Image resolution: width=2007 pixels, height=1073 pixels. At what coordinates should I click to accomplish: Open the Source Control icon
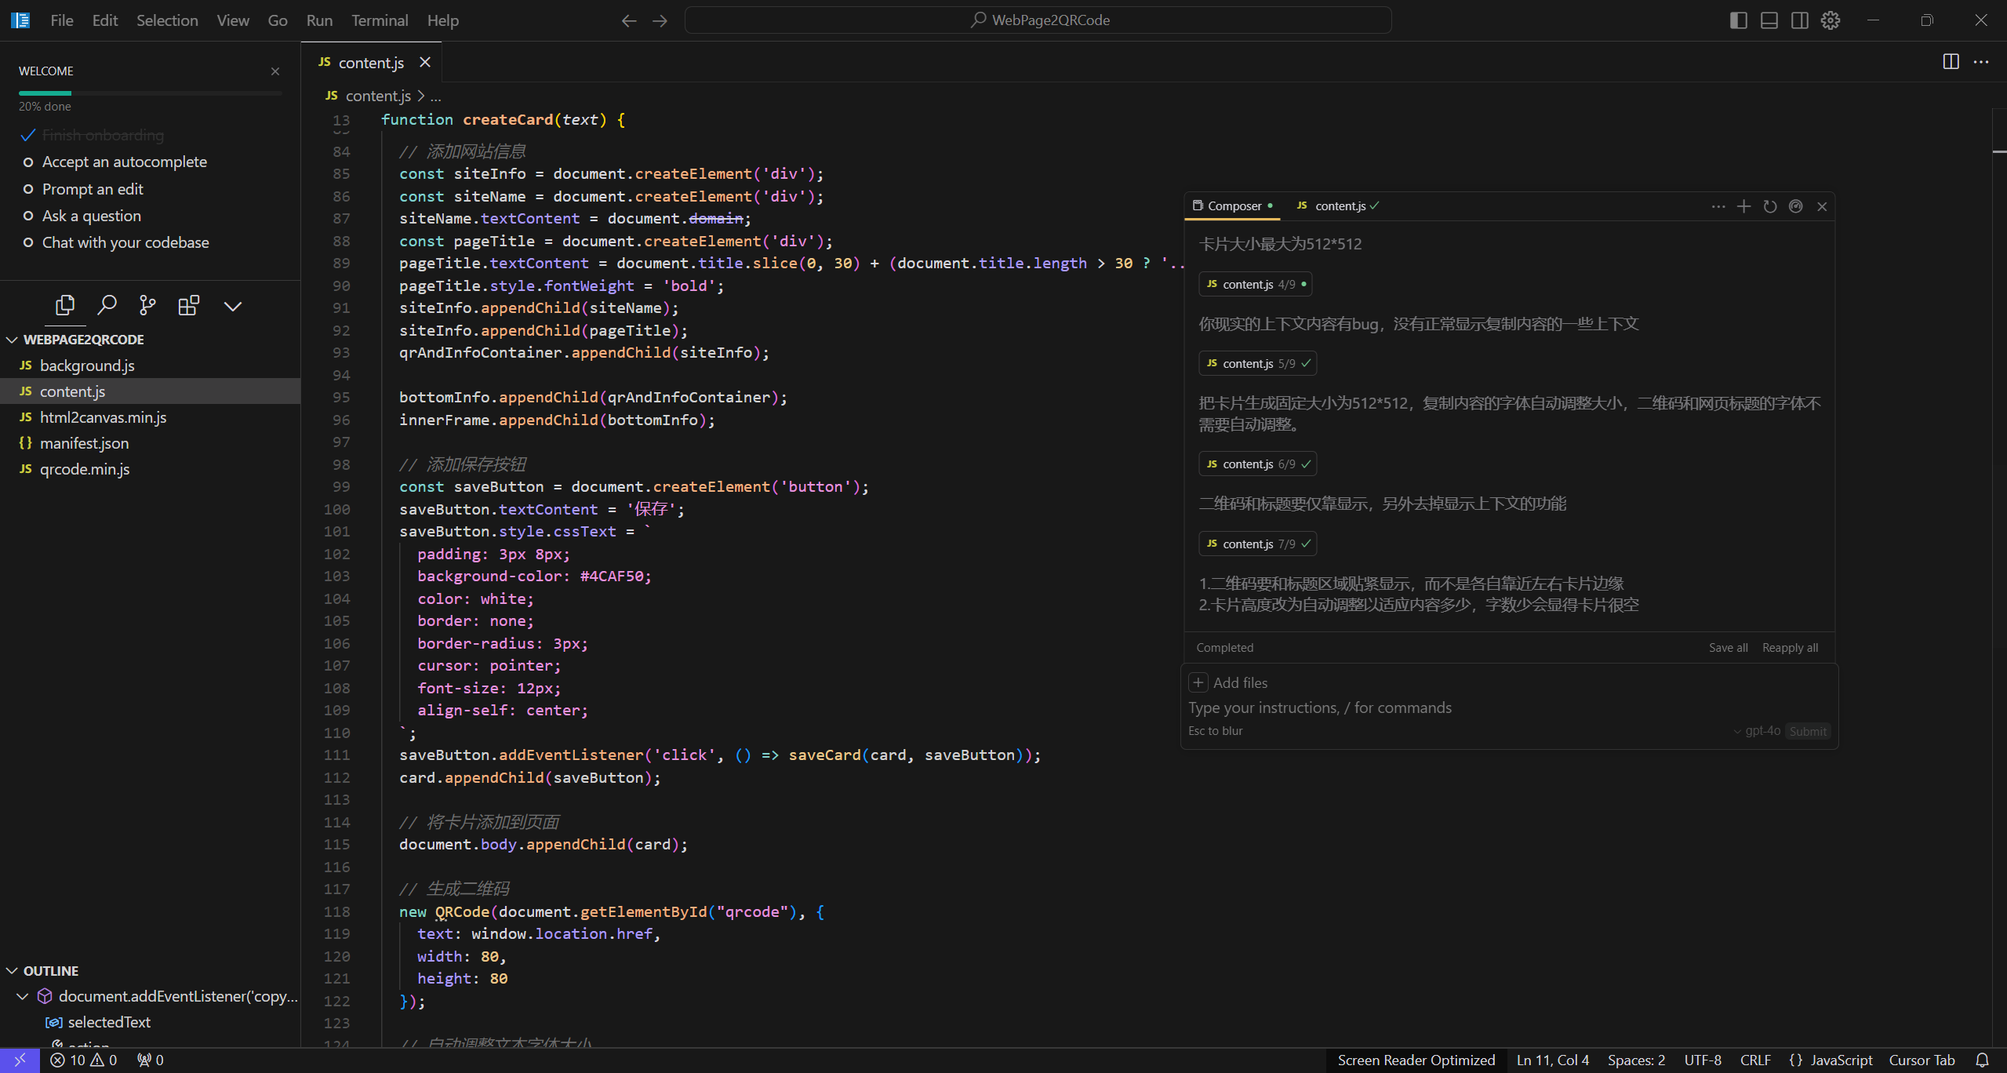tap(147, 305)
